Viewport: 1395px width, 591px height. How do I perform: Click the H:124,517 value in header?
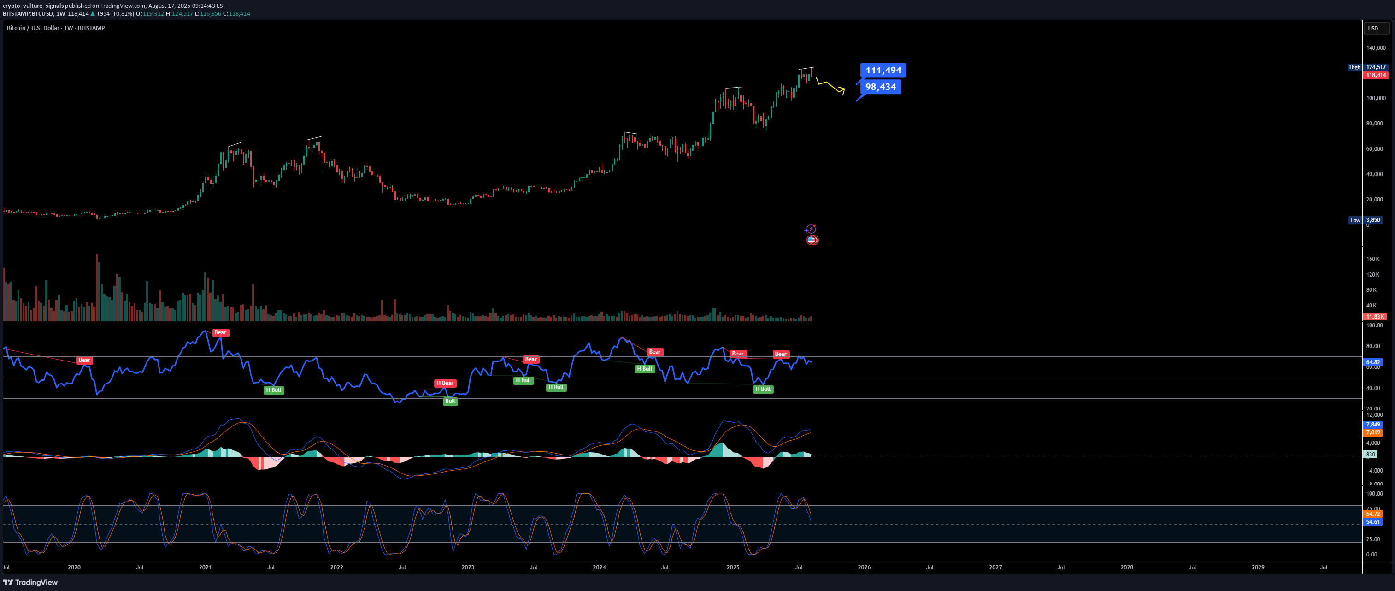pos(179,13)
